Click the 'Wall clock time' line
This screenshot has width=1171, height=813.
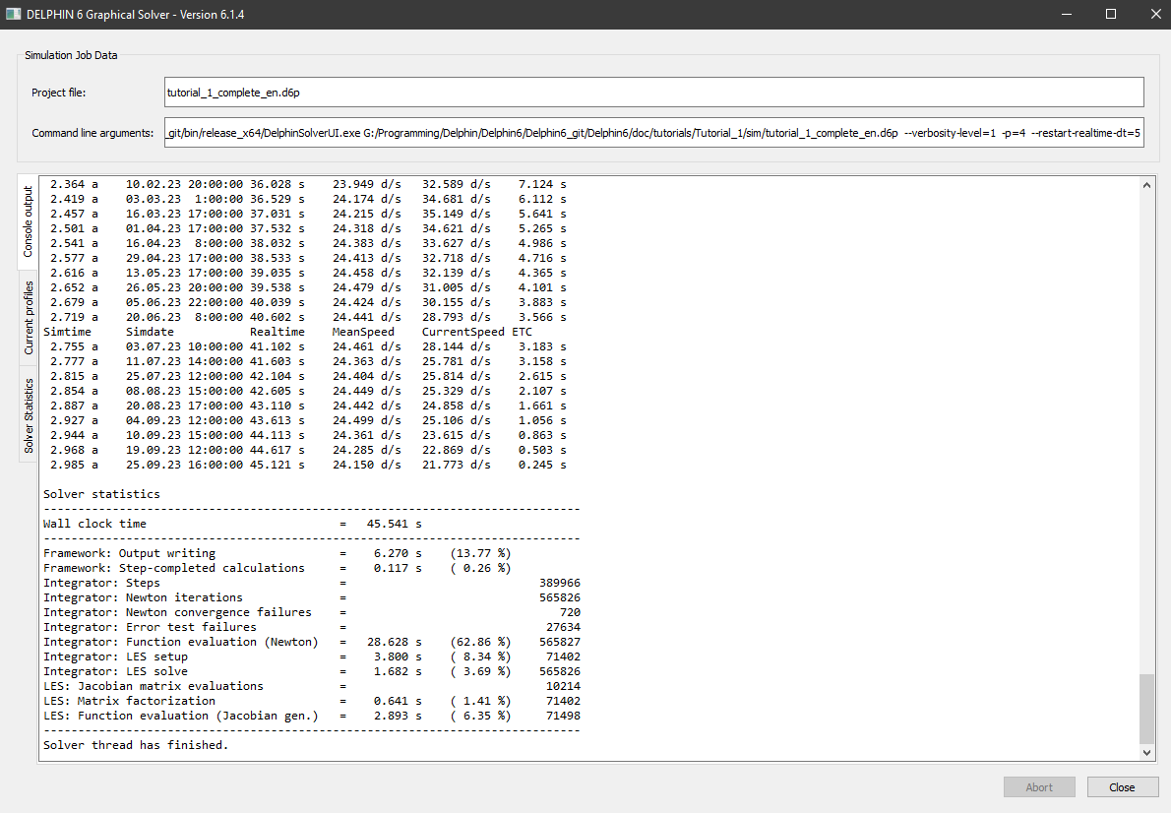(232, 524)
